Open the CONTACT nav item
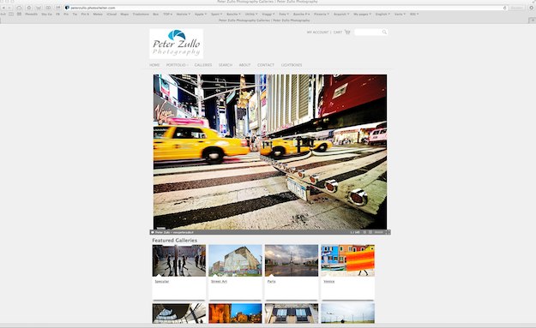 266,65
